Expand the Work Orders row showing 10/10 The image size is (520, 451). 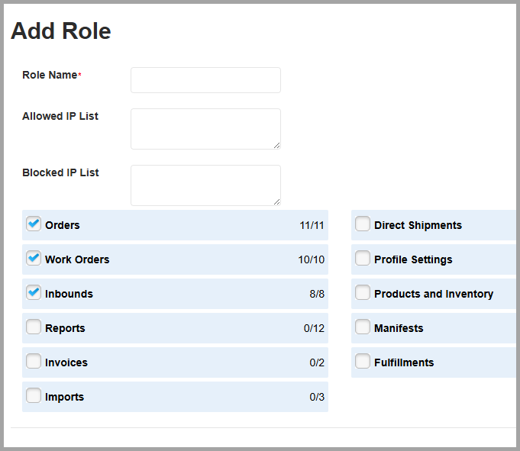[x=175, y=259]
